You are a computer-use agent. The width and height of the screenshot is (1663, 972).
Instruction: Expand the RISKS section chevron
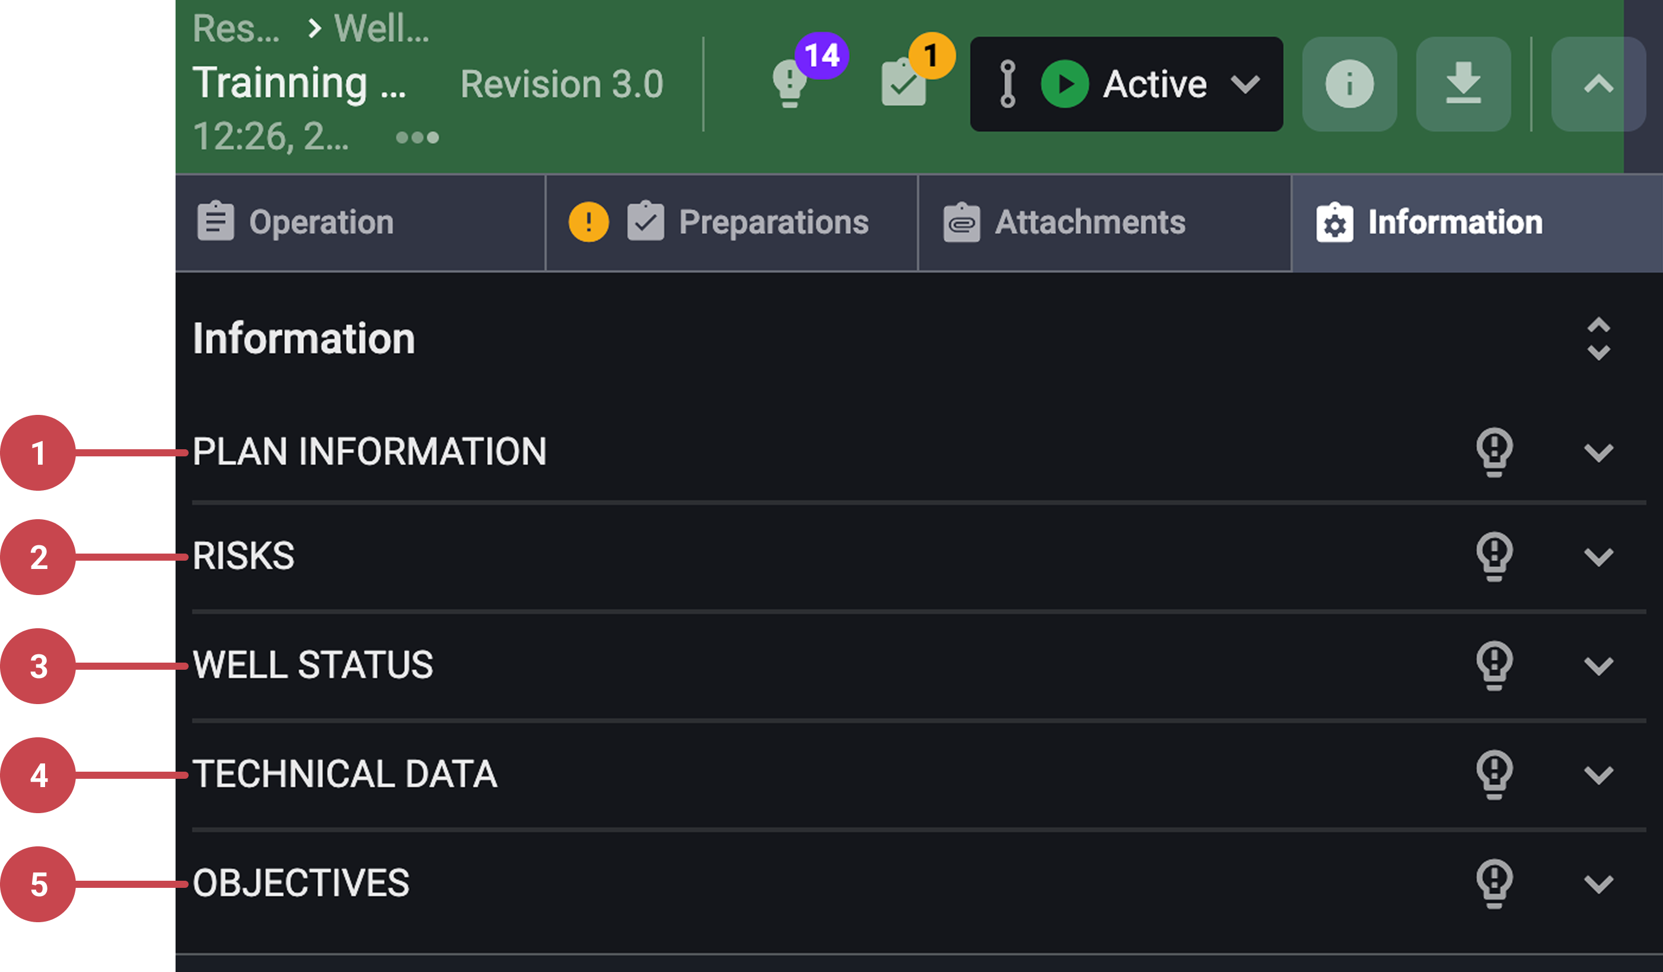click(x=1598, y=557)
